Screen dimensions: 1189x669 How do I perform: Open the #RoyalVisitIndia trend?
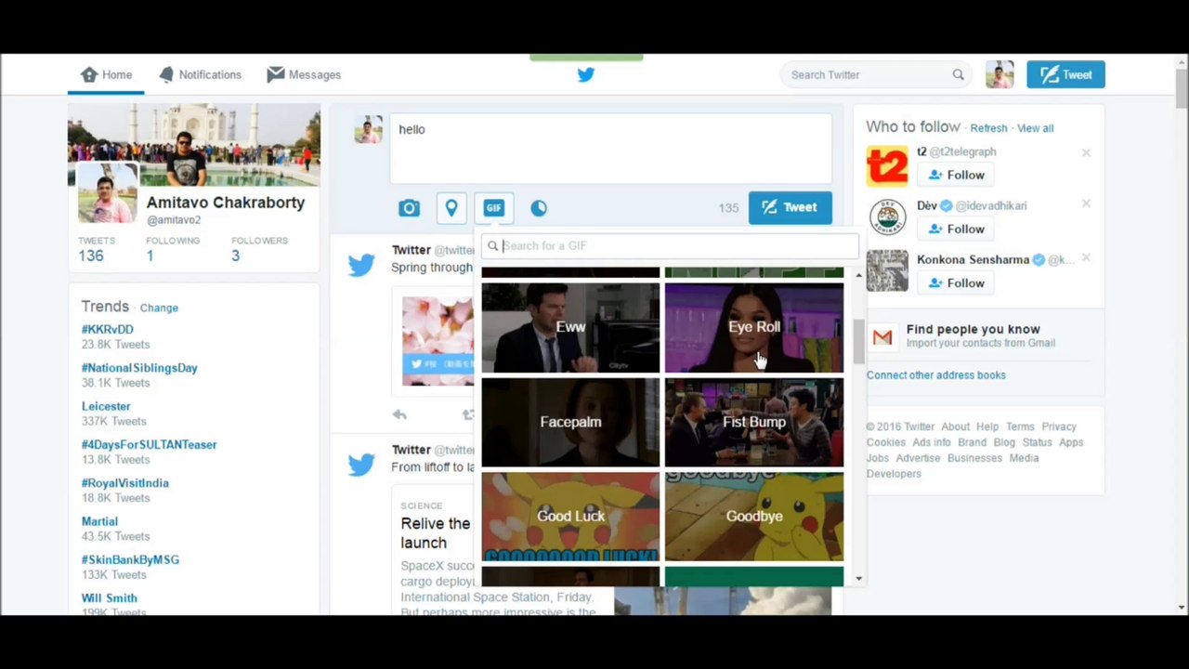(124, 483)
